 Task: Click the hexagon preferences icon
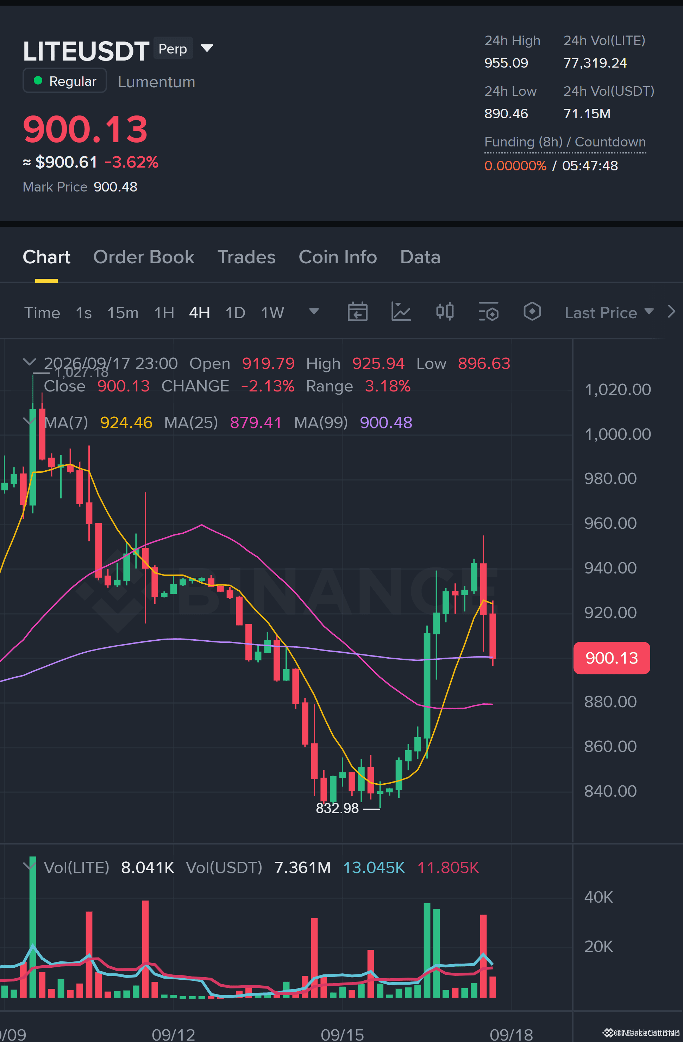(532, 312)
